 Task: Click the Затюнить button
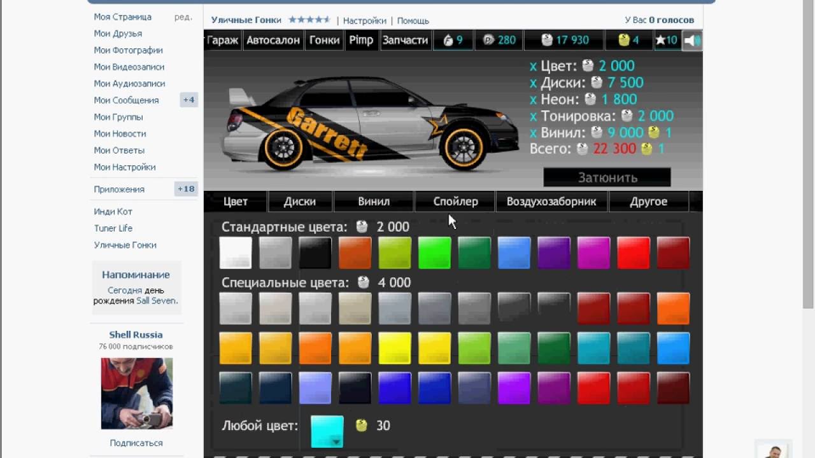pos(607,177)
